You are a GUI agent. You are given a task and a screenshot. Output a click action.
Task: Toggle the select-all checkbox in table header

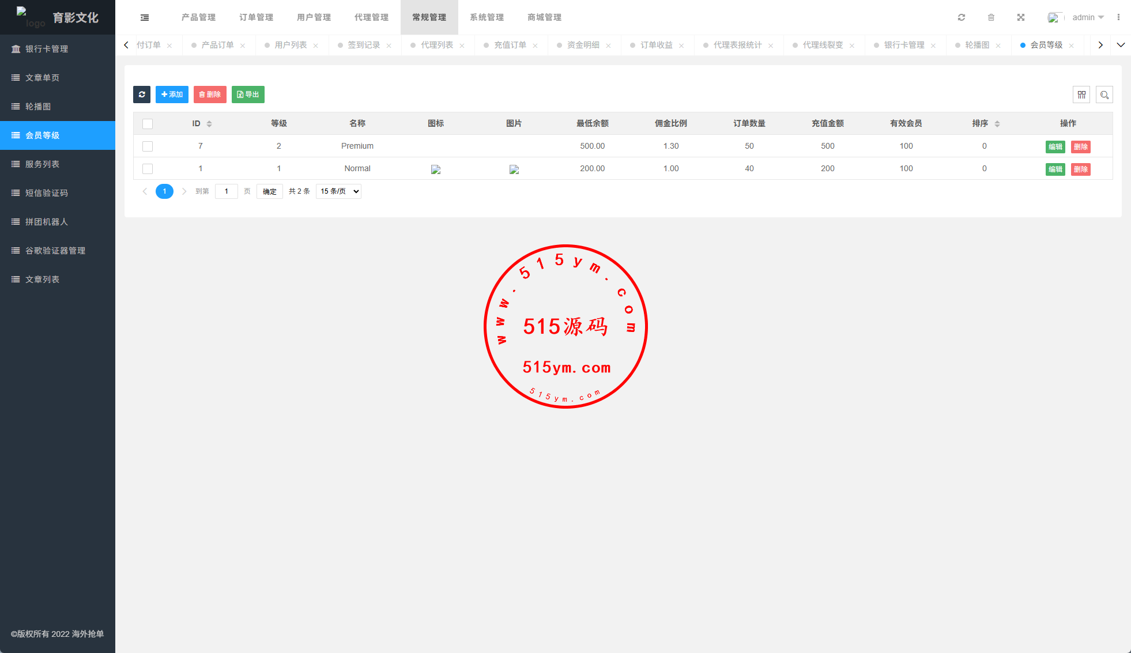(148, 124)
